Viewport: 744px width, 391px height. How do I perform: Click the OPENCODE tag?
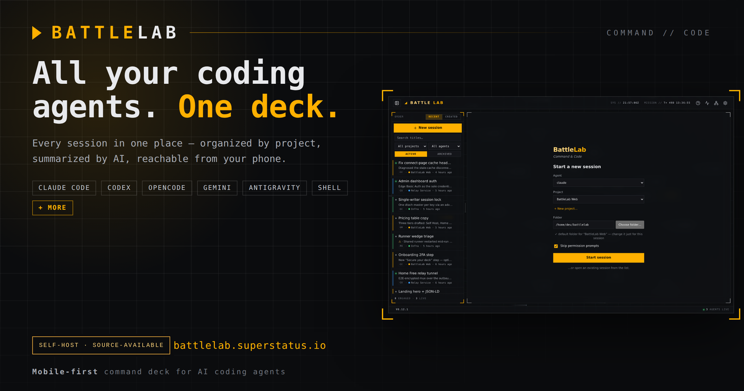167,188
